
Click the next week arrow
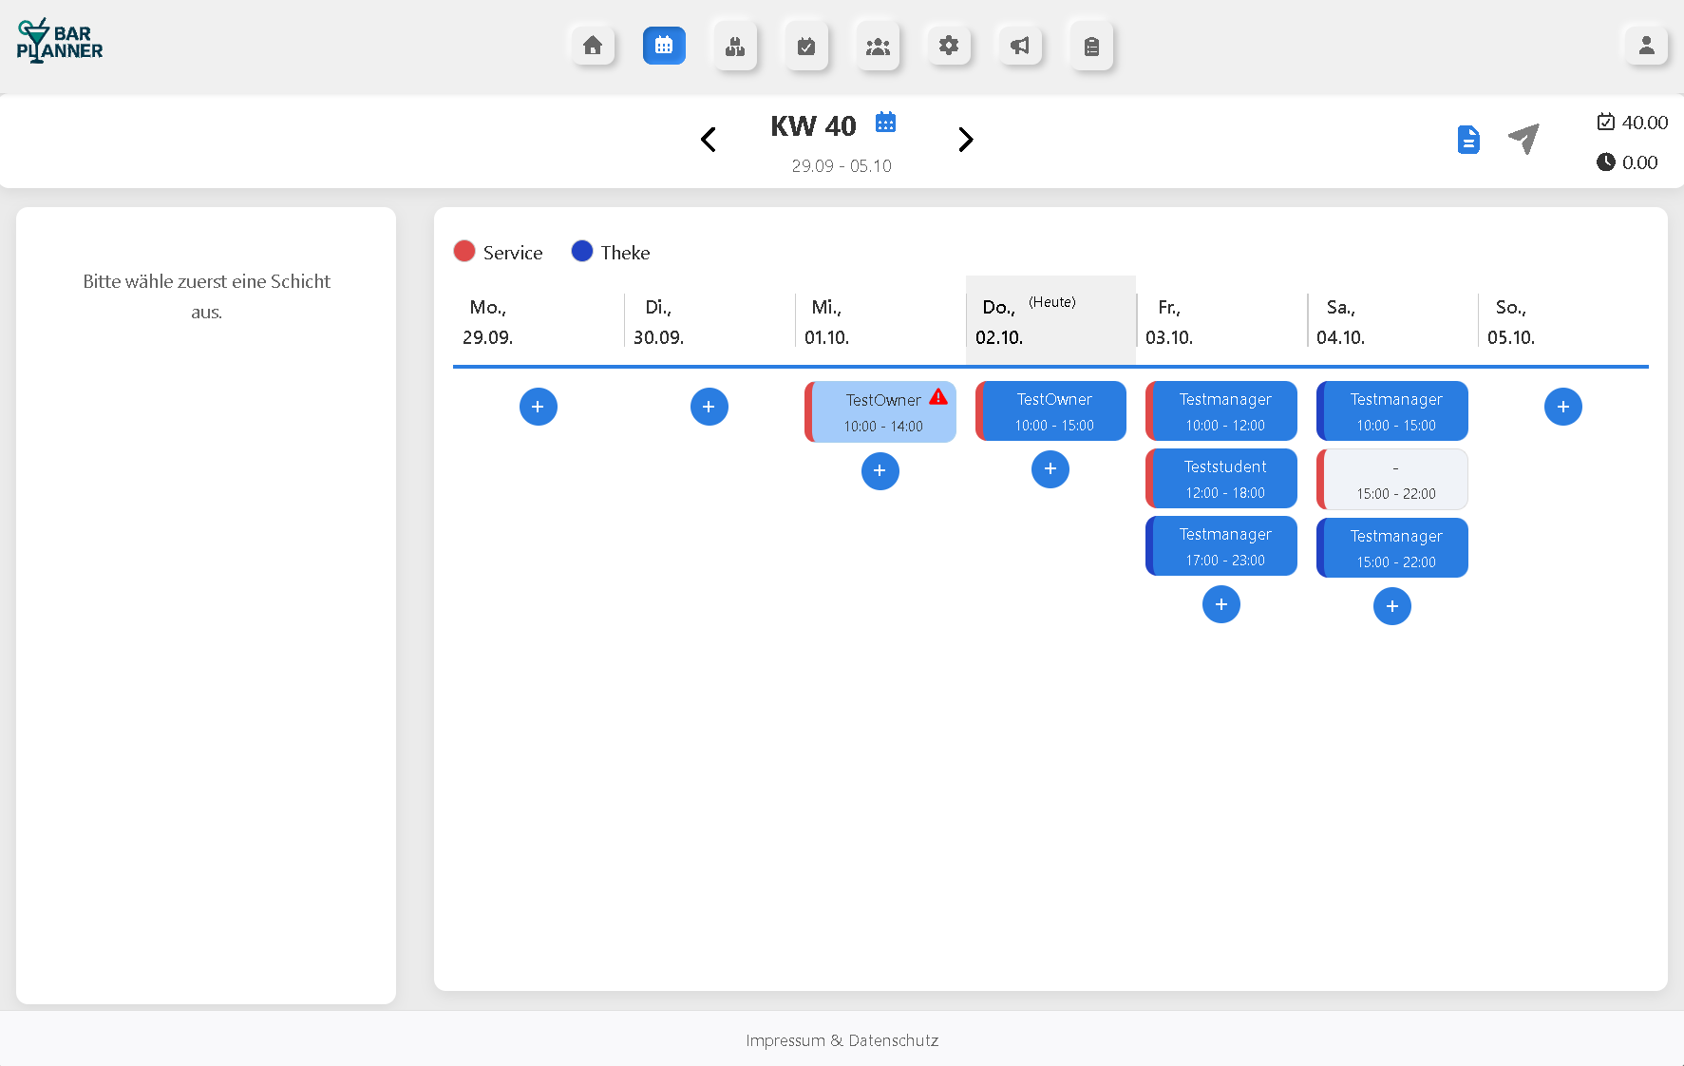(x=966, y=139)
